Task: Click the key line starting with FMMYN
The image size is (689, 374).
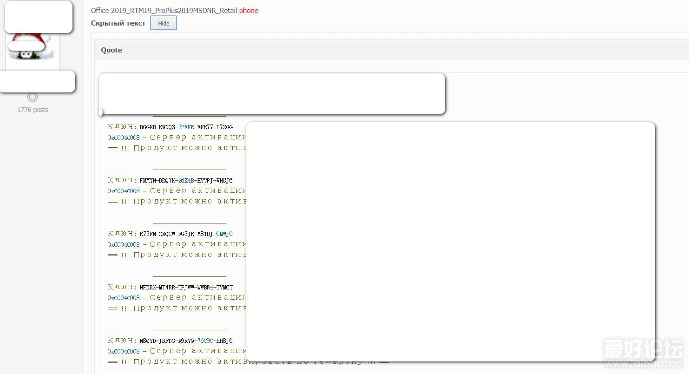Action: tap(171, 180)
